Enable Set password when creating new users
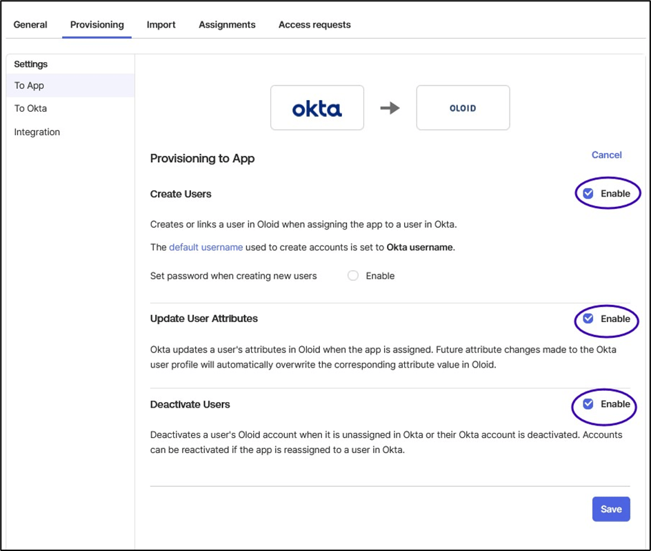This screenshot has height=551, width=651. click(353, 276)
